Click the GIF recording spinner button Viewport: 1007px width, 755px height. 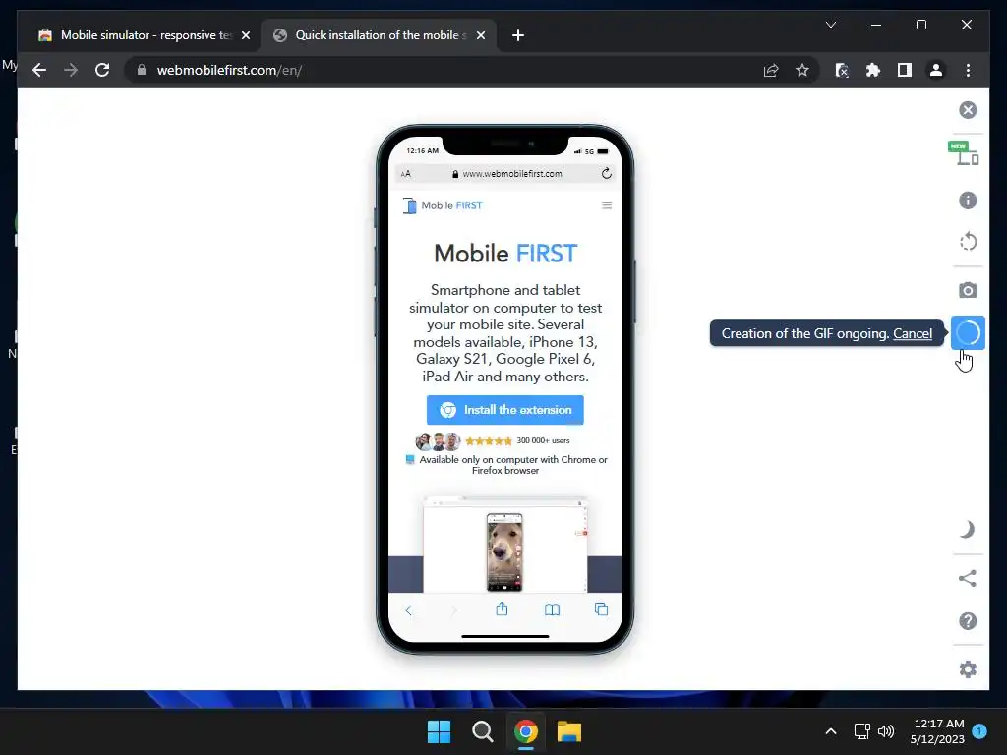968,332
